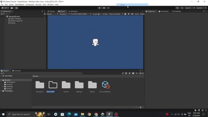Toggle the Hierarchy panel lock icon

[42, 11]
